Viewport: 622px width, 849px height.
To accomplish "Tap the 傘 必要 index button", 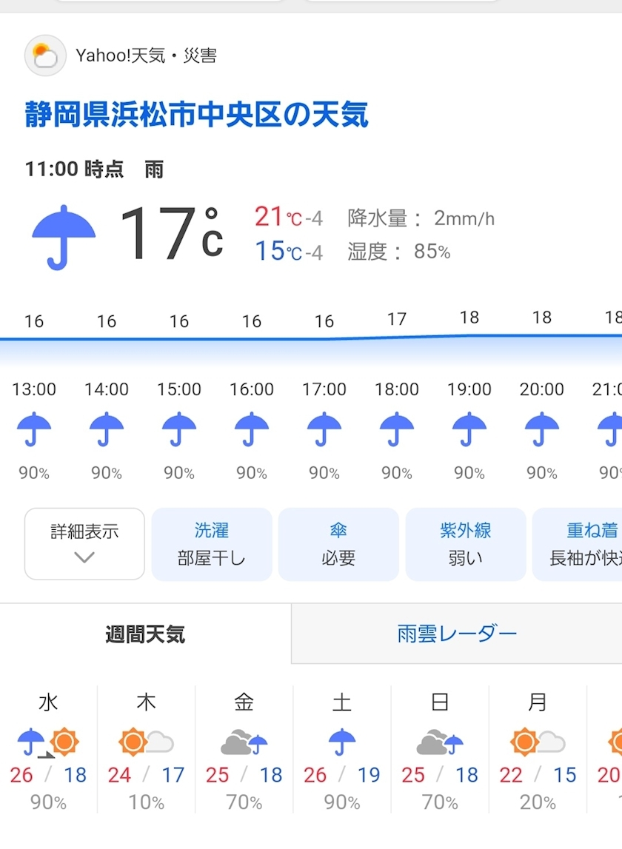I will [338, 544].
